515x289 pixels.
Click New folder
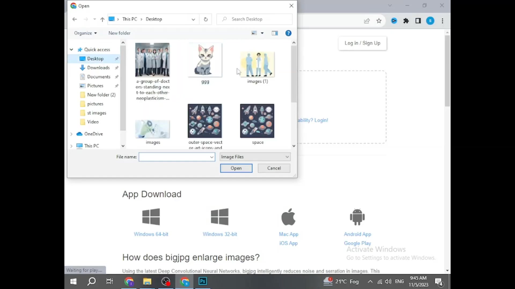coord(119,33)
